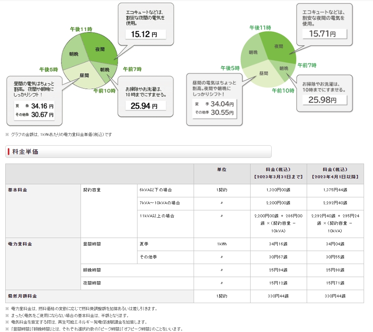Click the '基本料金' row header cell

pyautogui.click(x=43, y=211)
